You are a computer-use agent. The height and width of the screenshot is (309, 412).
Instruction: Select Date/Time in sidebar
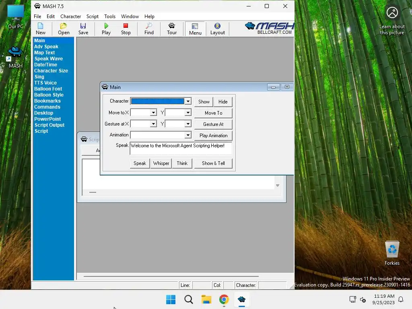45,65
